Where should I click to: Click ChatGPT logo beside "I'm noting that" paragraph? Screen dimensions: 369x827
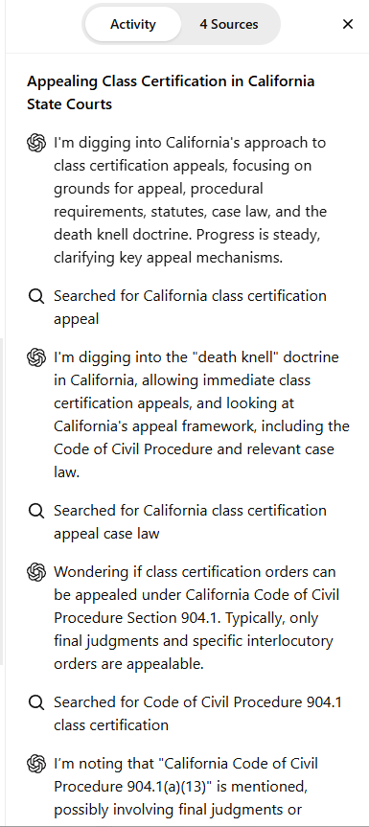pos(35,764)
